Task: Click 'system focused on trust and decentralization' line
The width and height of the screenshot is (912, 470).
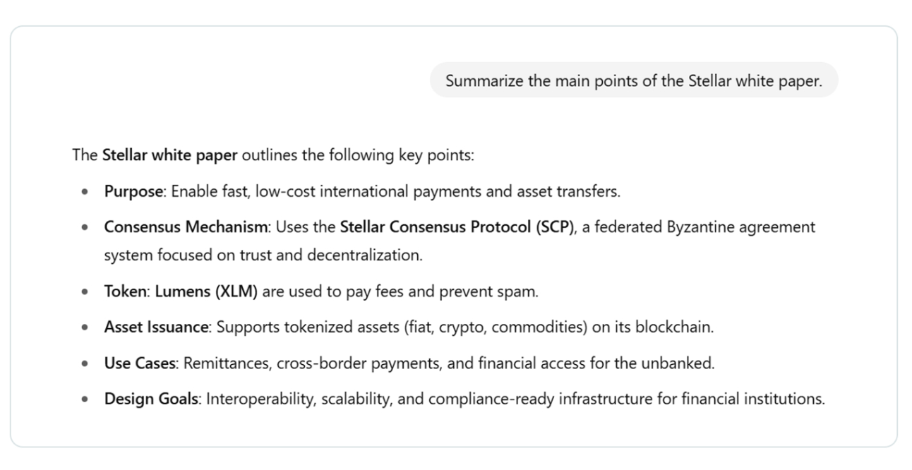Action: pos(263,255)
